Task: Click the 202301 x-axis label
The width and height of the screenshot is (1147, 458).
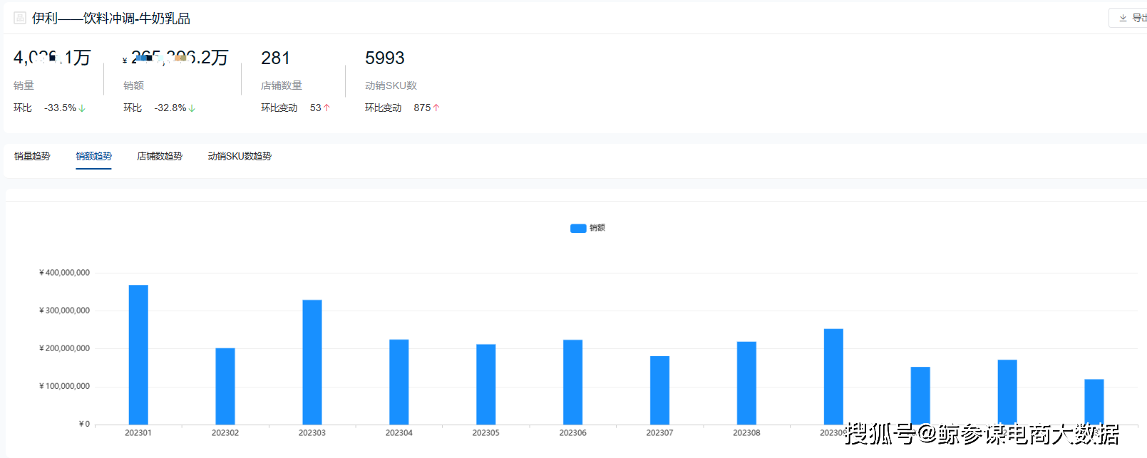Action: tap(138, 433)
